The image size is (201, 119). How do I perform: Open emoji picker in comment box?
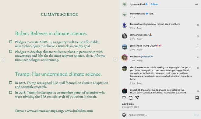point(124,115)
